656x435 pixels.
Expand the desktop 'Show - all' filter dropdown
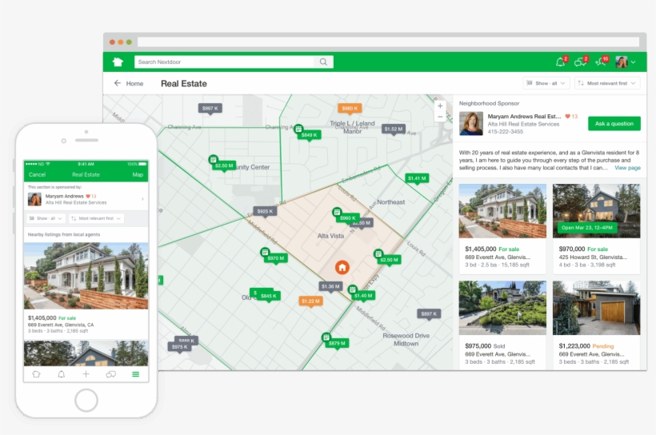pos(546,83)
